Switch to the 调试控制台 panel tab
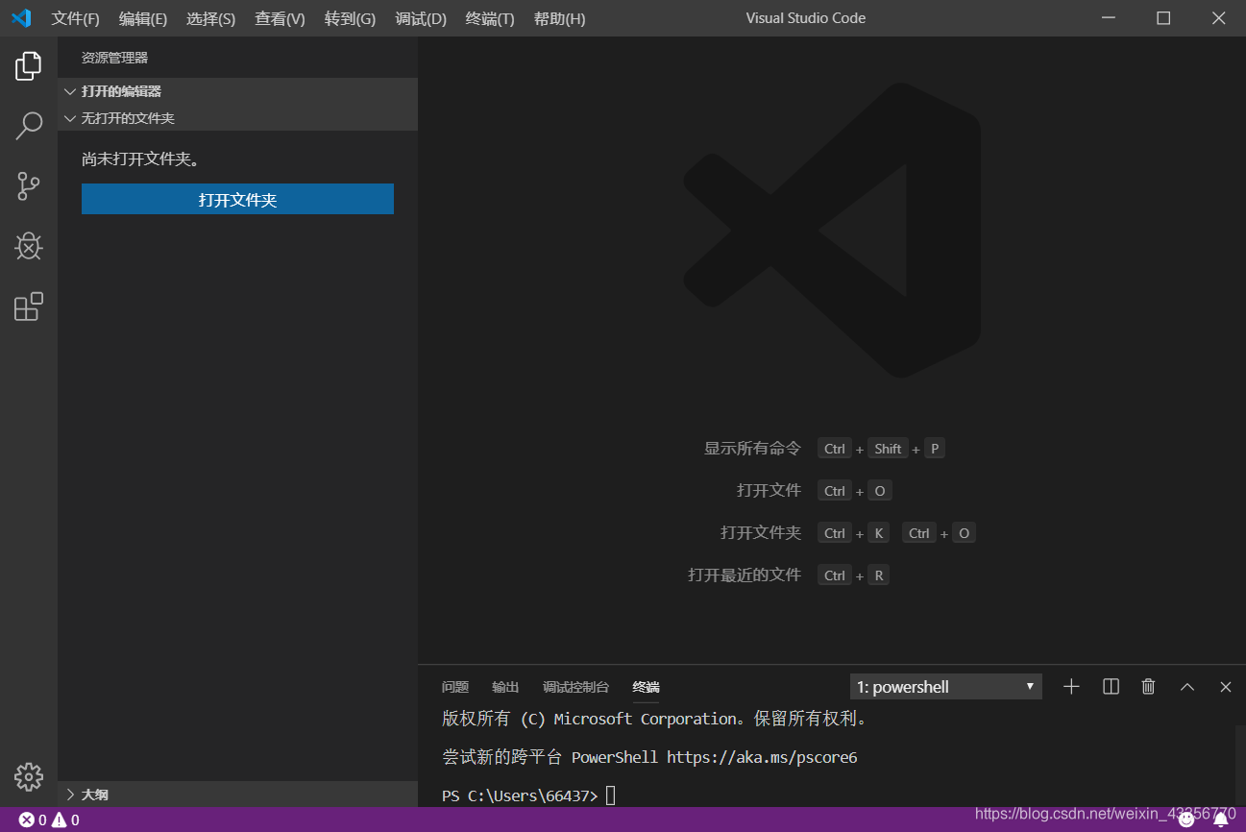 [x=575, y=687]
